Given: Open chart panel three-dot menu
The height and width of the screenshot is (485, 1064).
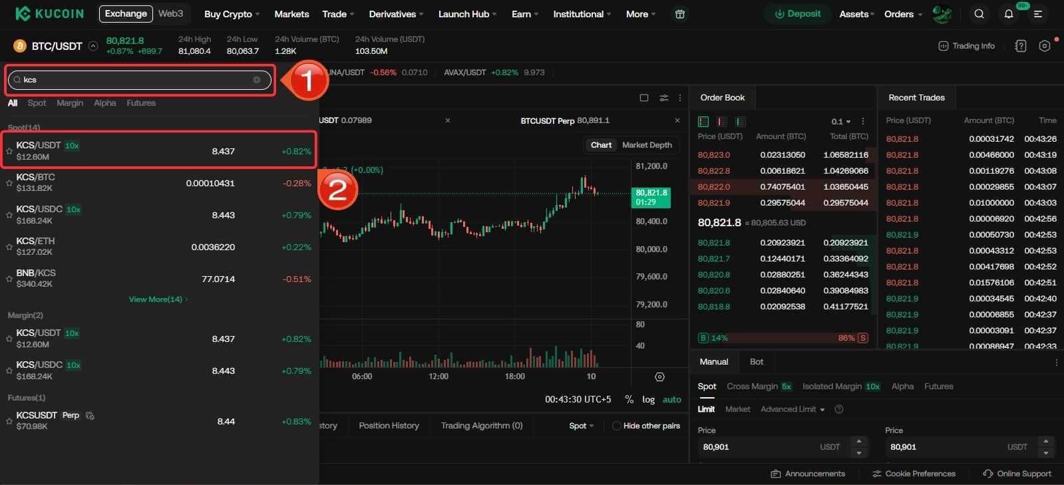Looking at the screenshot, I should tap(679, 98).
